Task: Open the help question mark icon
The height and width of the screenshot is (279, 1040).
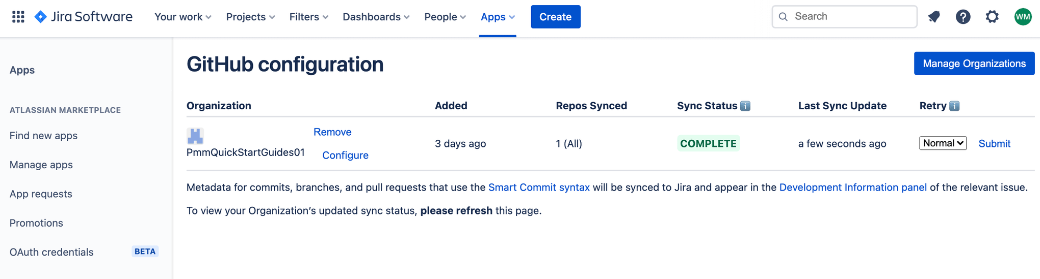Action: [963, 17]
